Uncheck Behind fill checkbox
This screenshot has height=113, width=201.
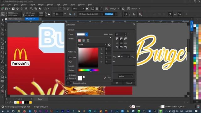[x=67, y=78]
